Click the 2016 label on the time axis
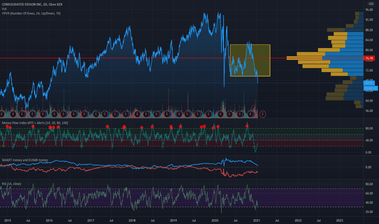This screenshot has width=379, height=224. pyautogui.click(x=49, y=220)
